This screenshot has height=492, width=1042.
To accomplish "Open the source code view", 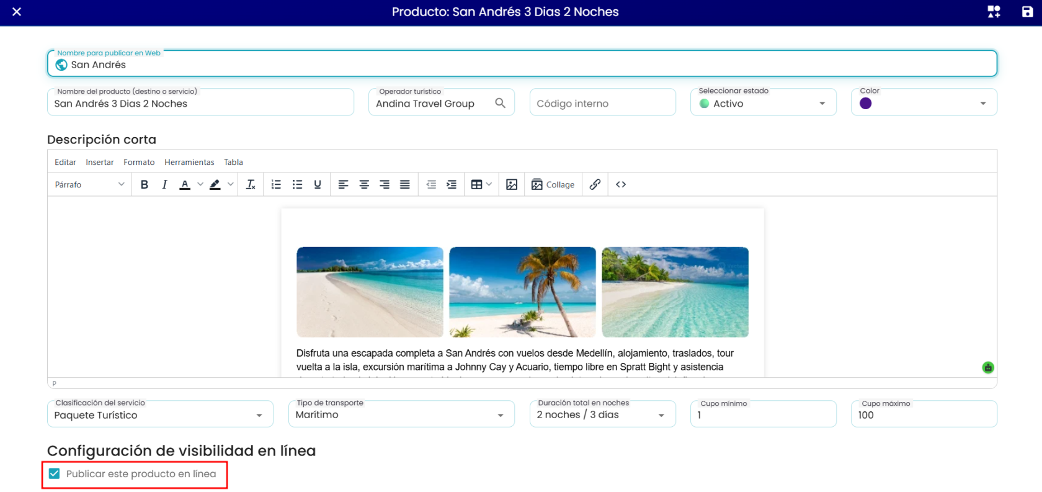I will tap(621, 184).
